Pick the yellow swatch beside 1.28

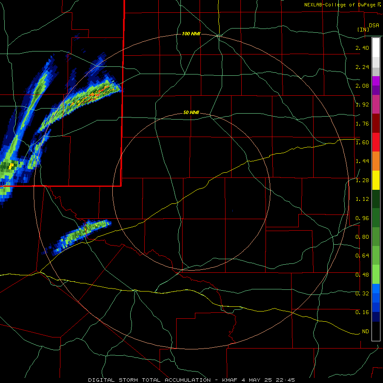pyautogui.click(x=376, y=180)
